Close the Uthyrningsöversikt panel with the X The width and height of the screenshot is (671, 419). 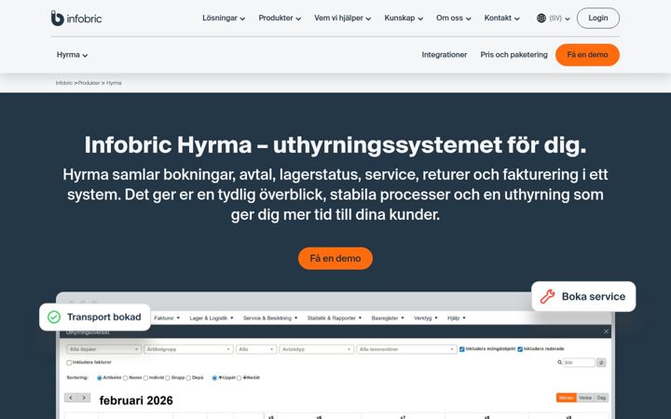[x=606, y=331]
